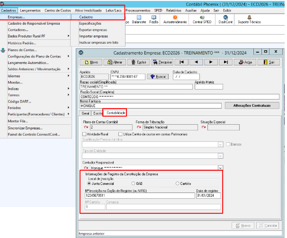Open Alterações Contratuais
This screenshot has width=287, height=238.
click(x=252, y=106)
